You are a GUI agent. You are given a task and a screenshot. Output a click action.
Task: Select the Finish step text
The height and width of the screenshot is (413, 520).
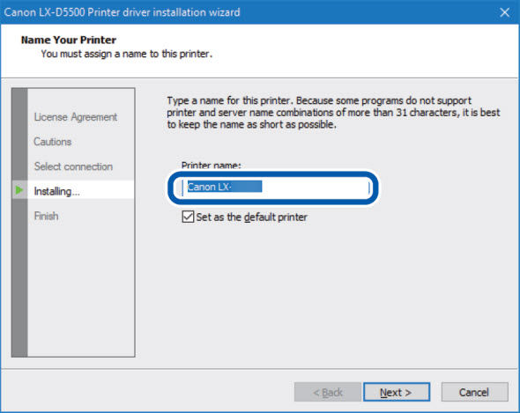(46, 216)
